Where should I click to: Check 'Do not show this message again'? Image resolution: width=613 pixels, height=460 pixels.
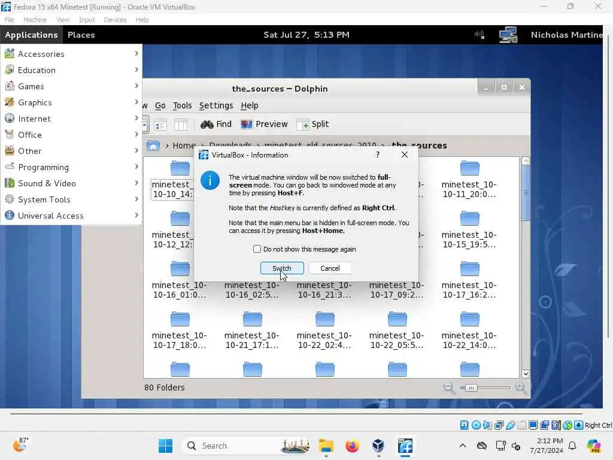point(257,249)
